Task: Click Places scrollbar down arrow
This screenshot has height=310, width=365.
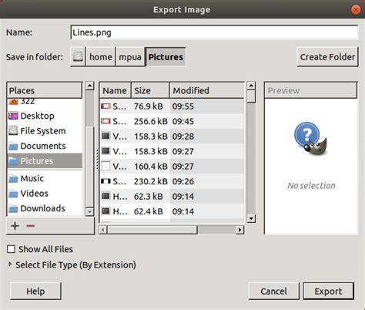Action: click(x=89, y=212)
